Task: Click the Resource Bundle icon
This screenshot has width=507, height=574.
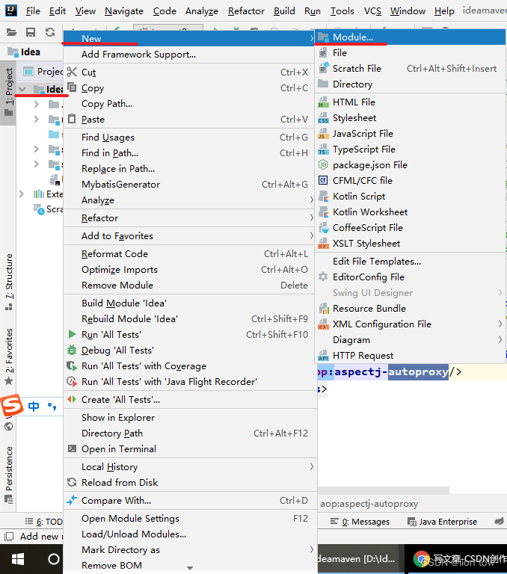Action: pos(323,308)
